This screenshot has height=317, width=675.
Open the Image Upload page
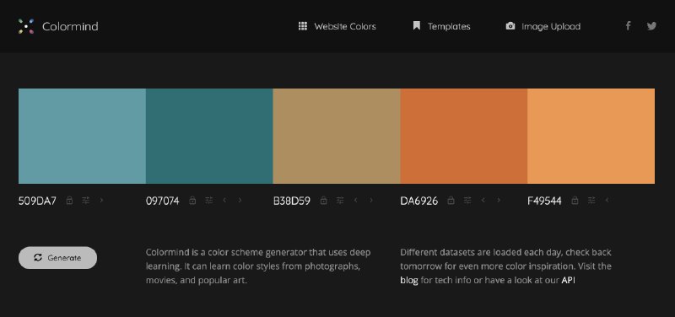tap(543, 26)
